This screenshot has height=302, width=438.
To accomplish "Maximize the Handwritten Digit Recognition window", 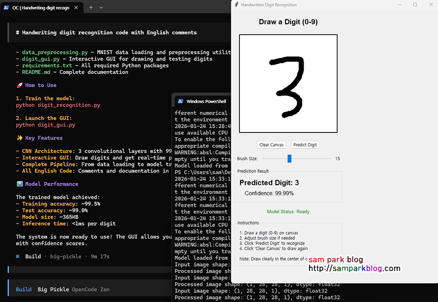I will coord(415,5).
